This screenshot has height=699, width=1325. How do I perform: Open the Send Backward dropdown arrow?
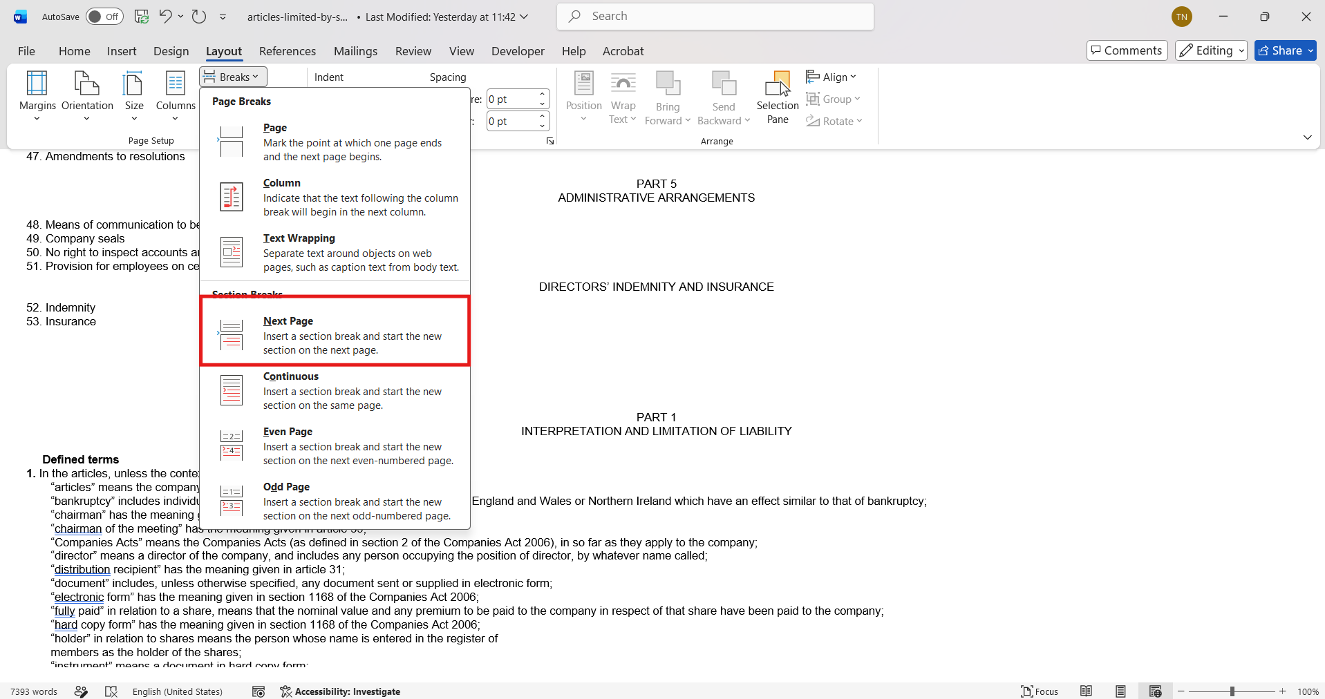click(x=747, y=120)
